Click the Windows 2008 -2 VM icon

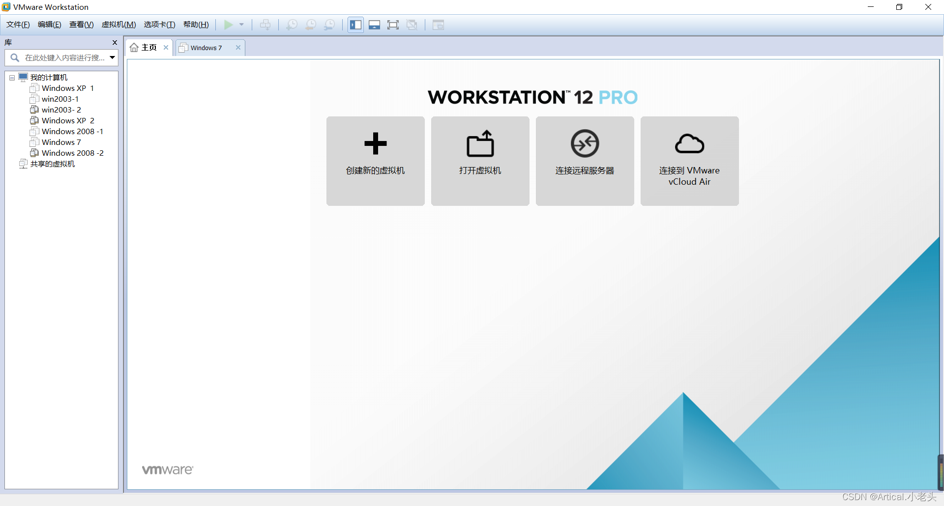34,153
